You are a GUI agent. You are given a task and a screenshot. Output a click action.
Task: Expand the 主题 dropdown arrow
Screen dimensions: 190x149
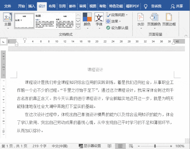tap(8, 28)
